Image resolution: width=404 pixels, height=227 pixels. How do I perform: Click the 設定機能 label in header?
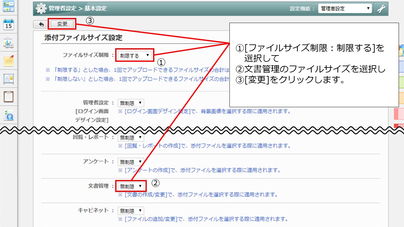pos(302,9)
